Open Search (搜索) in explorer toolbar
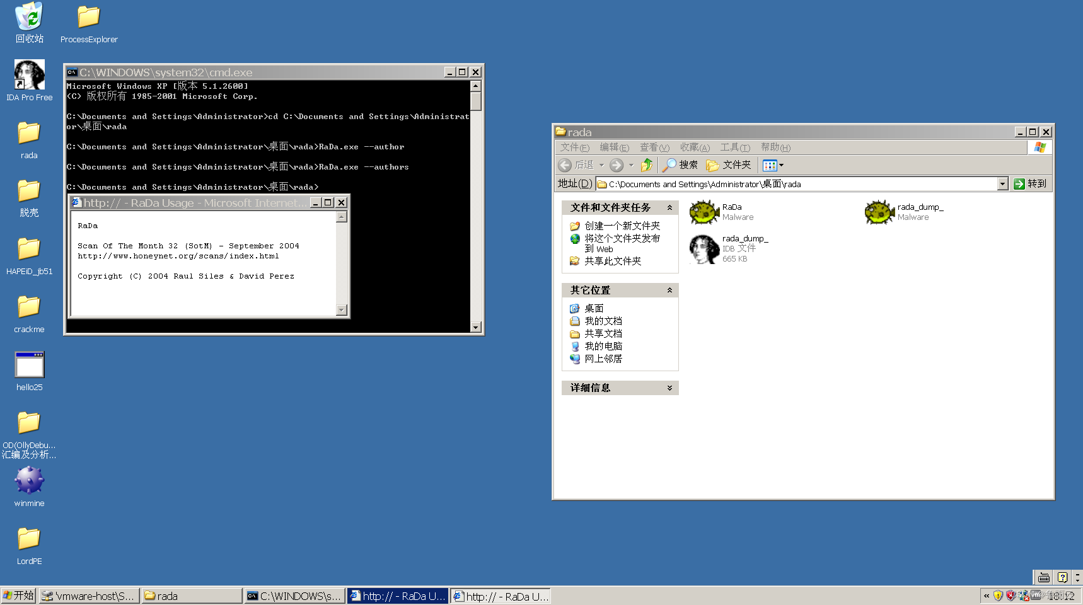 click(x=680, y=165)
